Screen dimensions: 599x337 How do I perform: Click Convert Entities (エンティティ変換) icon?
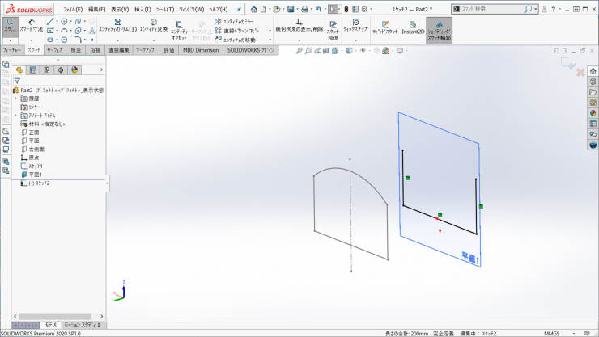[x=154, y=24]
